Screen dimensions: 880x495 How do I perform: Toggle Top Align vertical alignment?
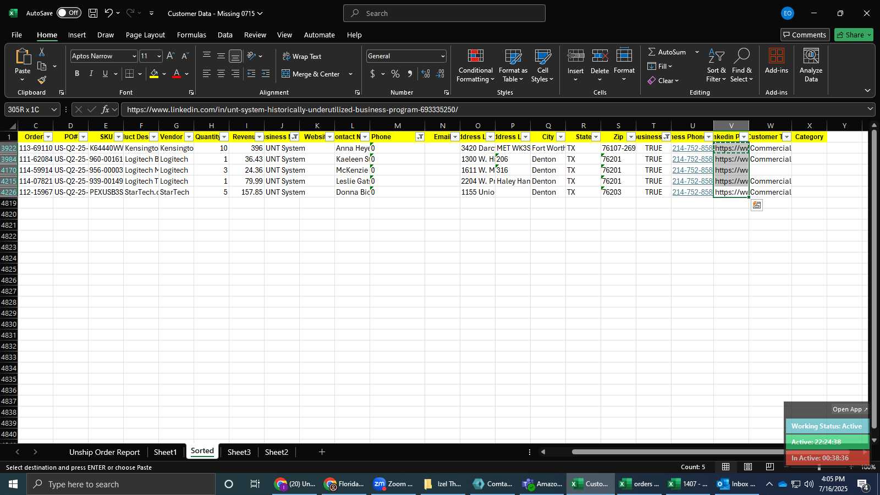207,56
